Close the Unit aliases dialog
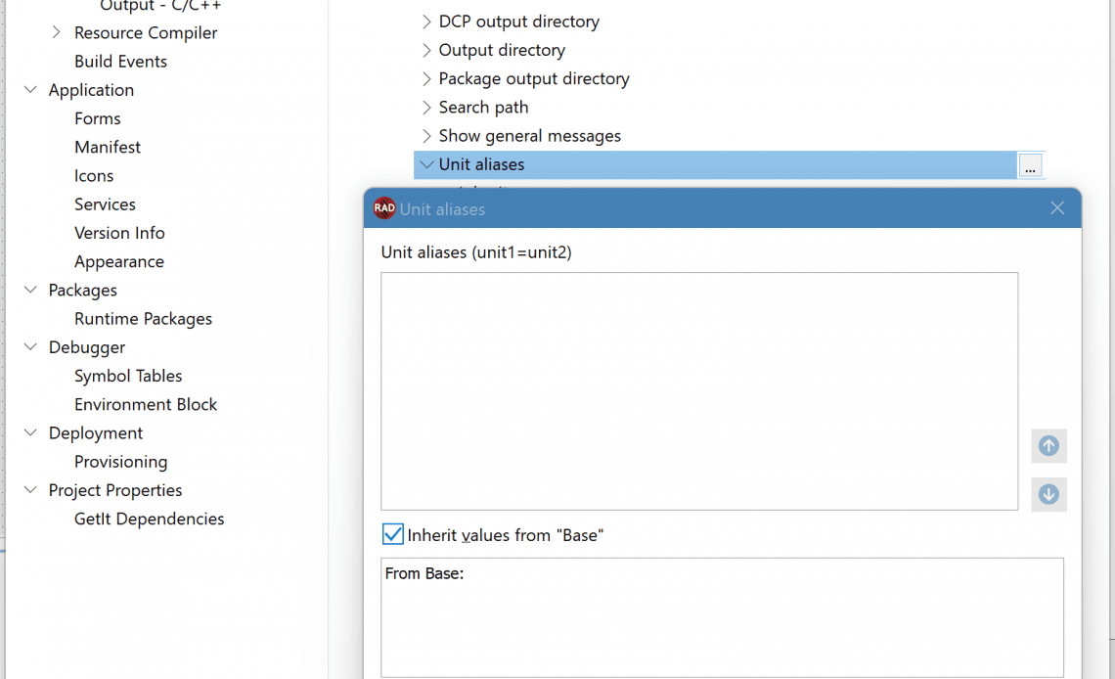Viewport: 1115px width, 679px height. (1057, 207)
